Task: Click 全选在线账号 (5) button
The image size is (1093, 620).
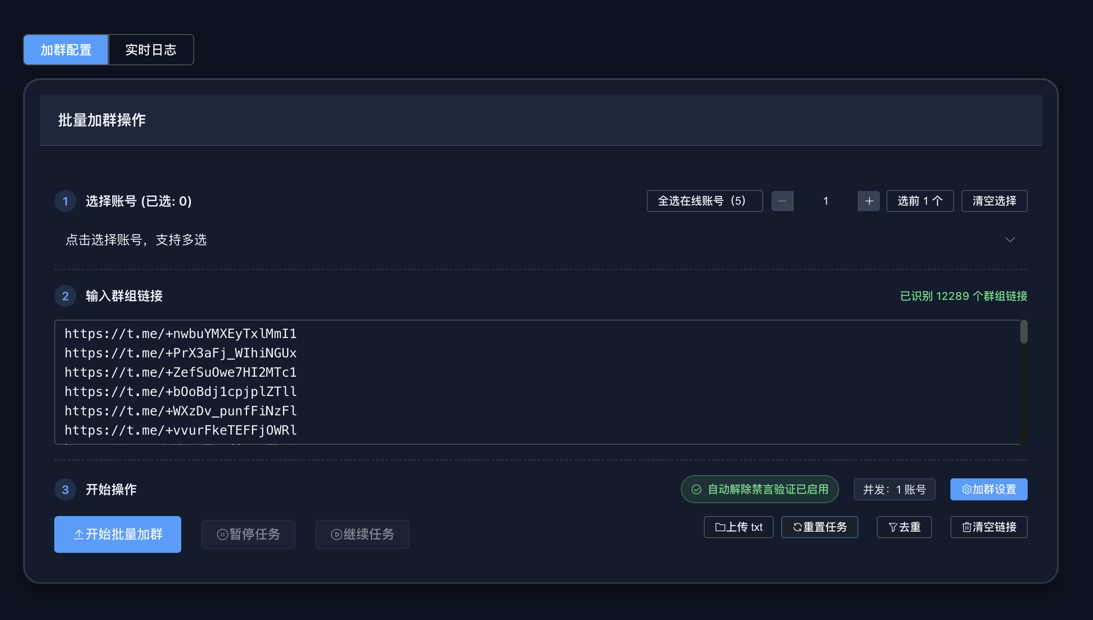Action: tap(704, 201)
